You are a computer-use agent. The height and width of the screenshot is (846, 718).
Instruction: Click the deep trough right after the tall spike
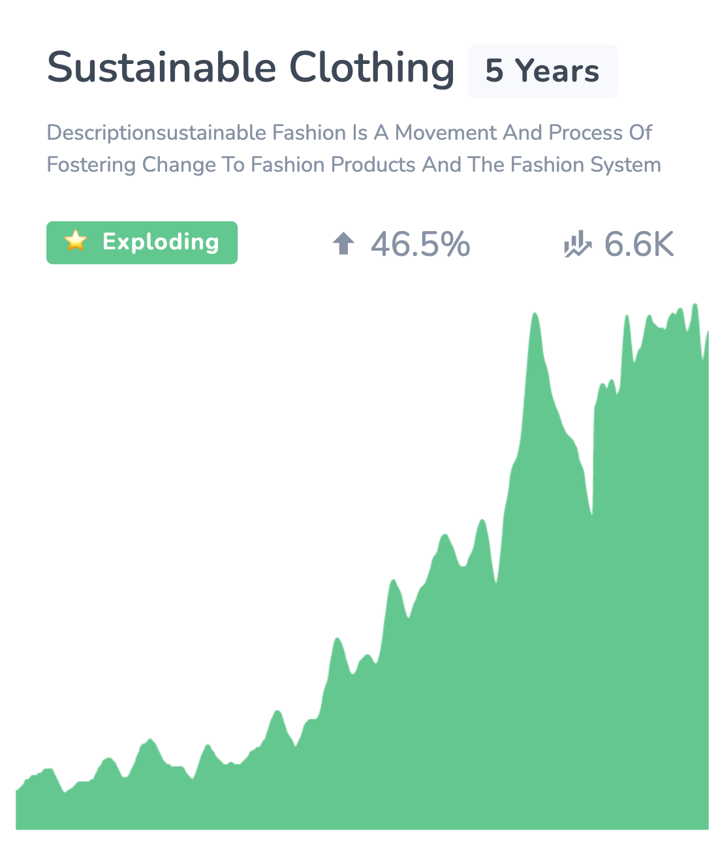point(591,513)
